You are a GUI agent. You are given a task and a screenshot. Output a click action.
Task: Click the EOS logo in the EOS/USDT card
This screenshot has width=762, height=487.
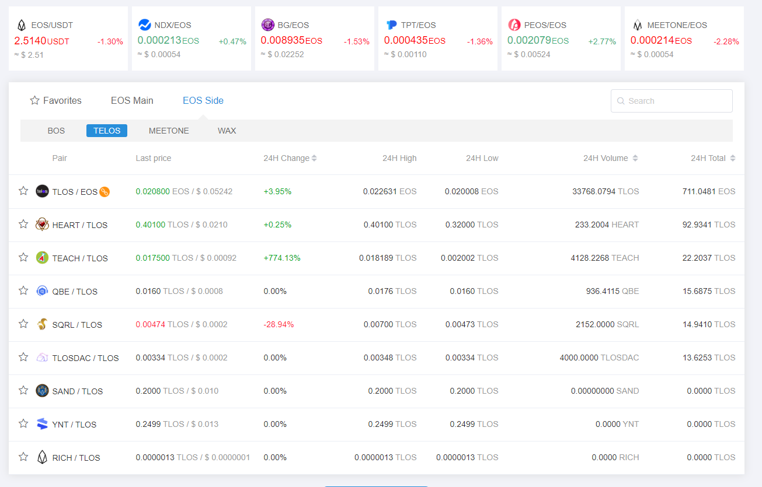[x=22, y=25]
